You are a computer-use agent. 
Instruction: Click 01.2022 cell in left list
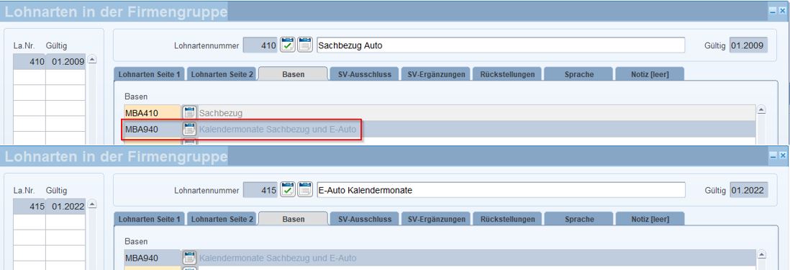pos(65,207)
